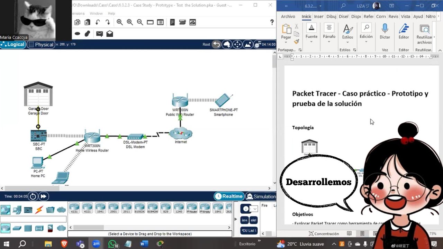The height and width of the screenshot is (249, 443).
Task: Expand the Párrafo group dropdown
Action: [x=329, y=42]
